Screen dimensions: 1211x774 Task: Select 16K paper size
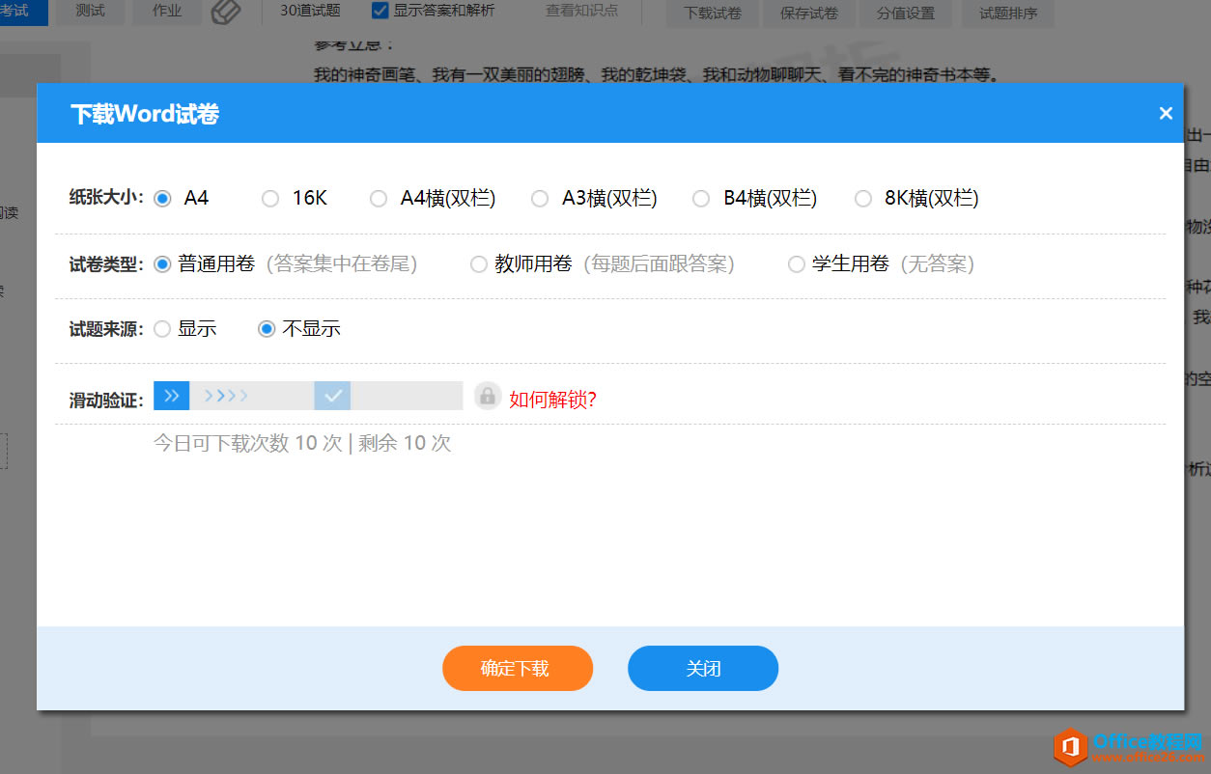(270, 199)
